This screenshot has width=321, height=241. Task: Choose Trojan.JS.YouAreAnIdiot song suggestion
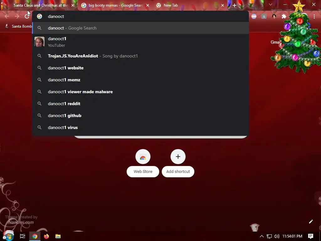(x=140, y=56)
